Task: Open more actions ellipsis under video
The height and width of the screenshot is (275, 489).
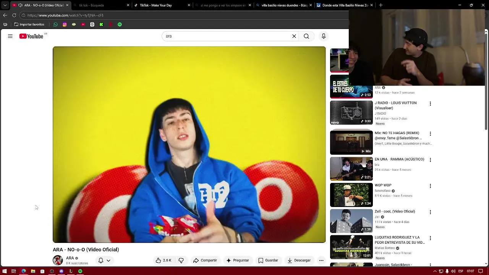Action: [x=321, y=260]
